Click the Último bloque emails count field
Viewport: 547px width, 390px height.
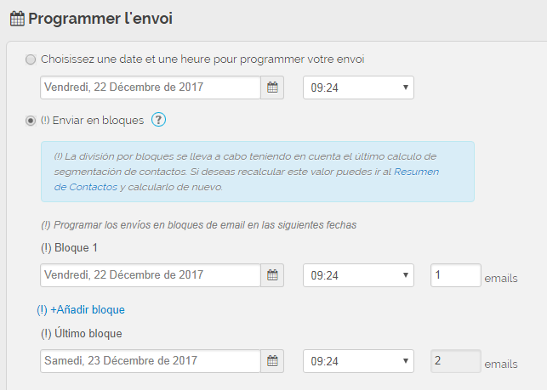tap(455, 361)
